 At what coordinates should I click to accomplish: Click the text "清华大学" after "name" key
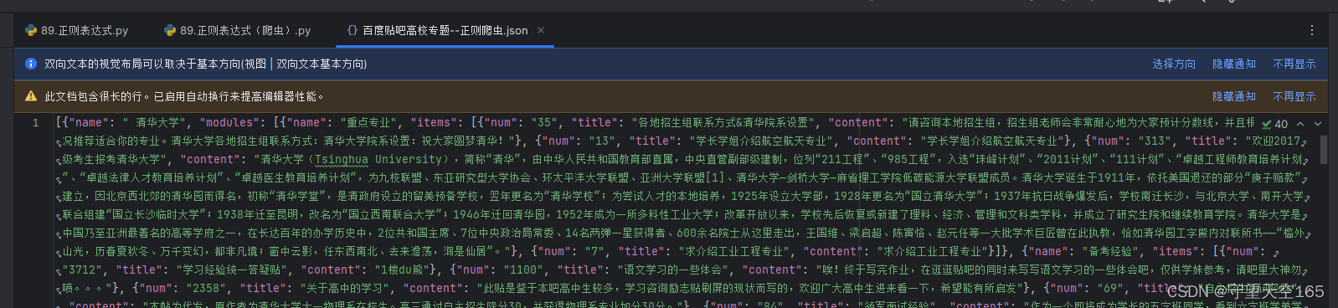(x=158, y=122)
